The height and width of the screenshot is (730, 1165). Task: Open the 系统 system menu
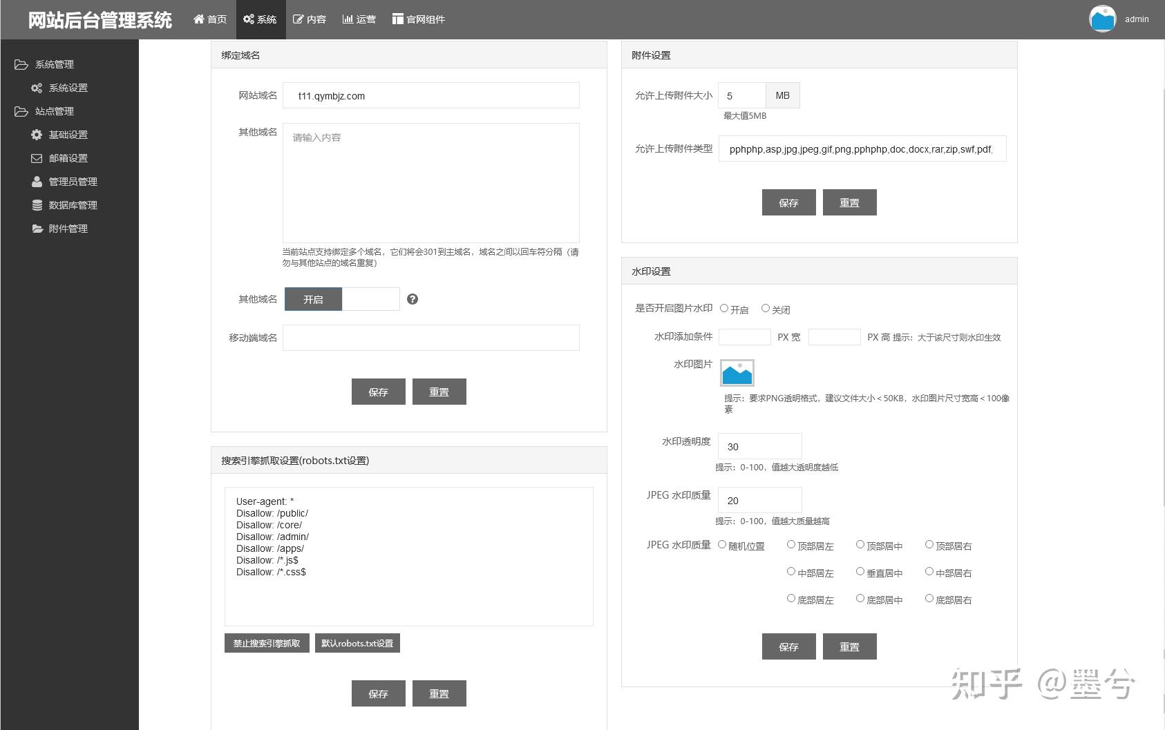click(x=260, y=19)
